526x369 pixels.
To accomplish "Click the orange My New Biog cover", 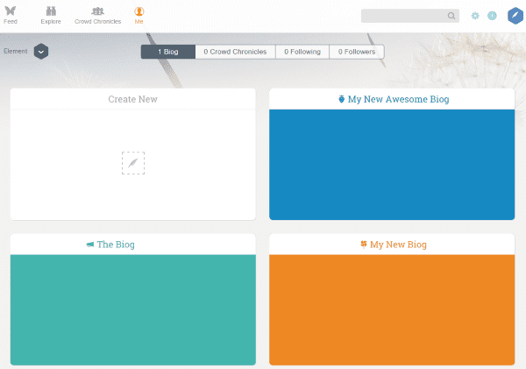I will coord(392,309).
